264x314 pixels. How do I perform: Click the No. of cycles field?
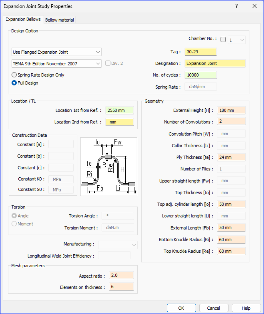coord(200,75)
